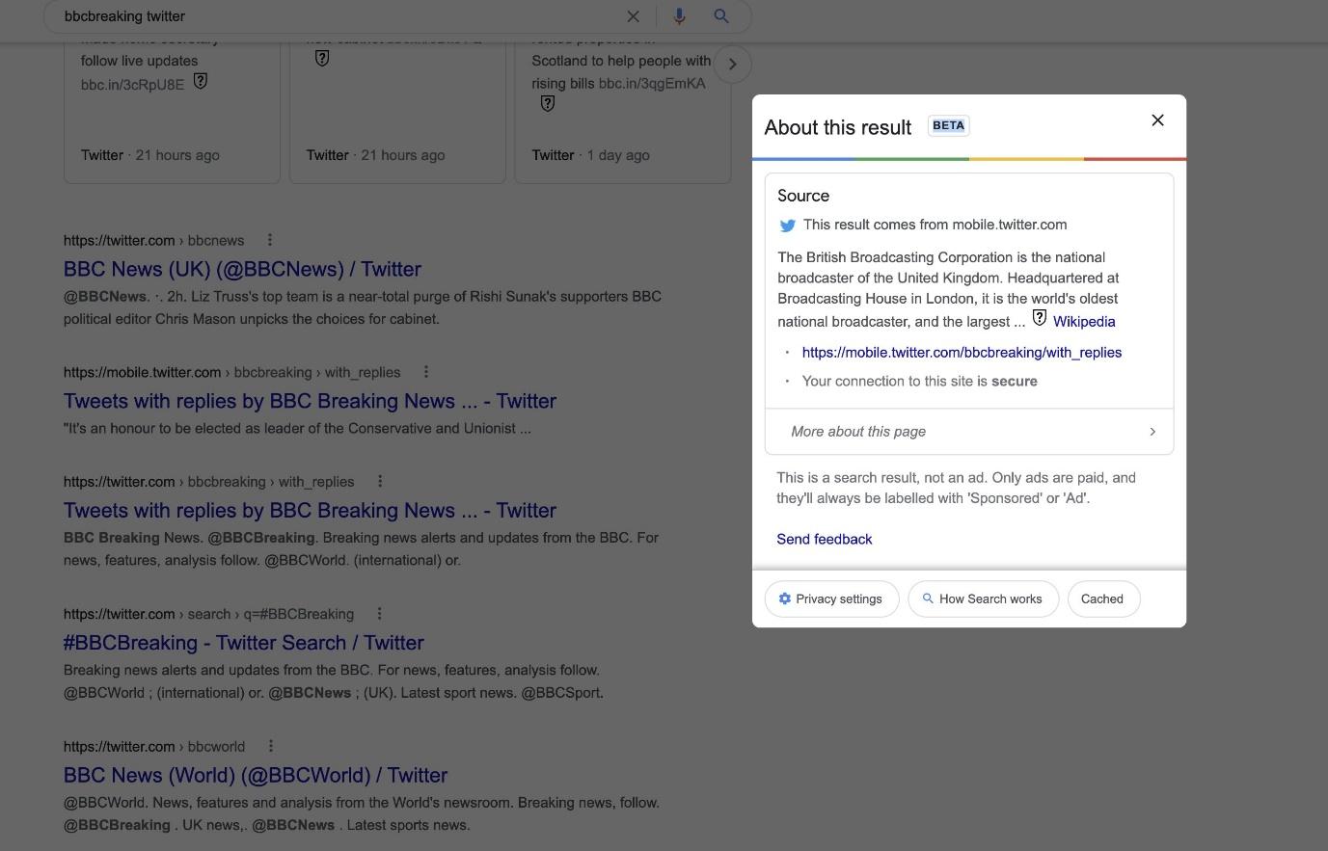Open the Wikipedia source link
This screenshot has height=851, width=1328.
coord(1084,322)
